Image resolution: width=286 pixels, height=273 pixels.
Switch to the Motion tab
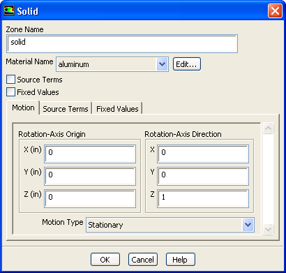tap(23, 108)
